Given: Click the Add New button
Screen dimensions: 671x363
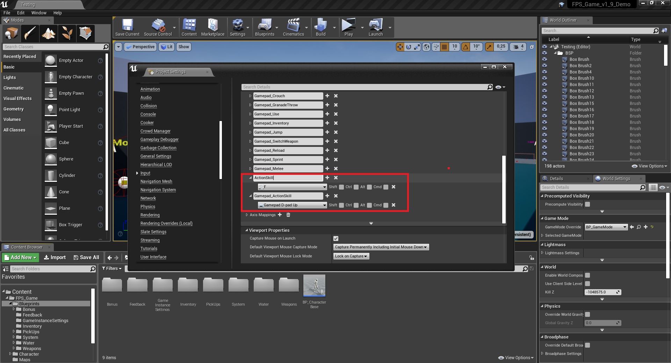Looking at the screenshot, I should click(21, 257).
